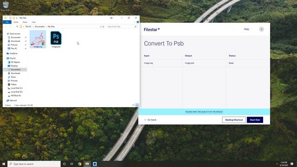Open the File tab in Explorer ribbon
This screenshot has height=167, width=297.
[x=7, y=22]
